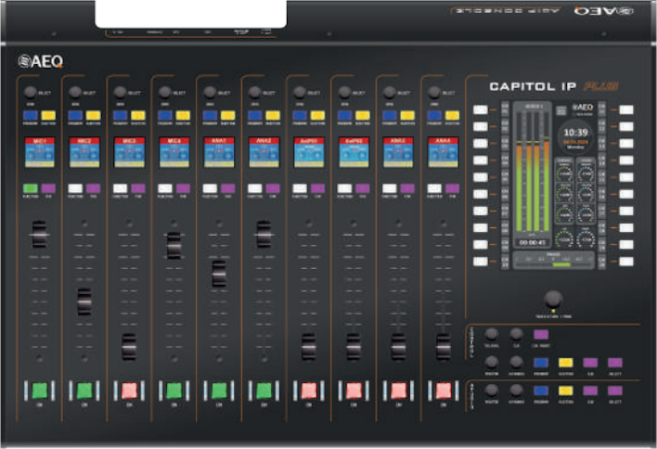Toggle yellow AUDITION button on ANA3 channel
The height and width of the screenshot is (449, 657).
coord(407,116)
